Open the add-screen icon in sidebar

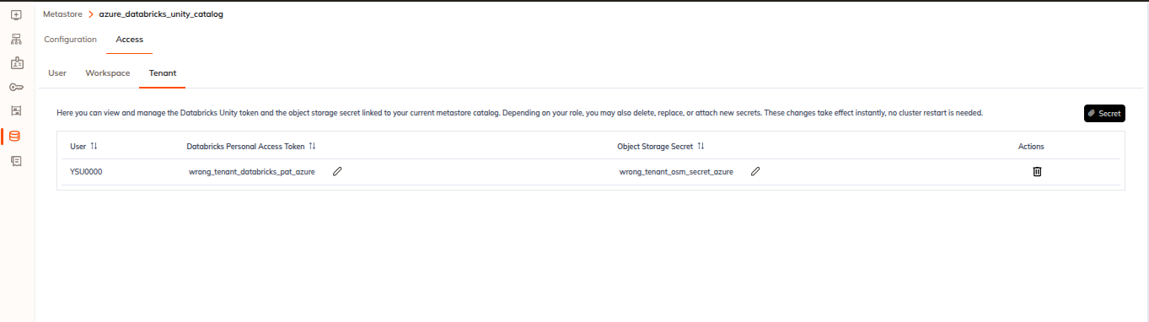point(16,15)
